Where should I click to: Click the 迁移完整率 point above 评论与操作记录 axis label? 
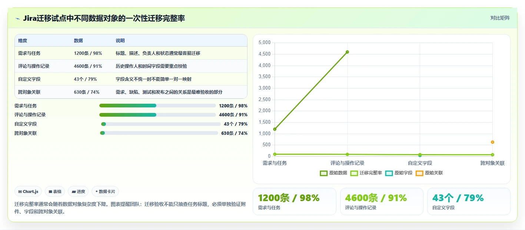(x=347, y=154)
